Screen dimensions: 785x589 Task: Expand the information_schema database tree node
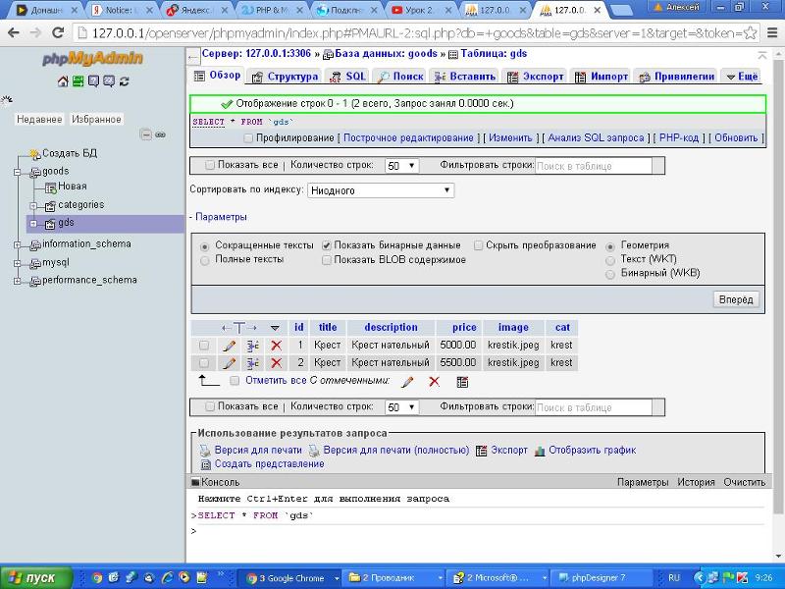tap(18, 244)
